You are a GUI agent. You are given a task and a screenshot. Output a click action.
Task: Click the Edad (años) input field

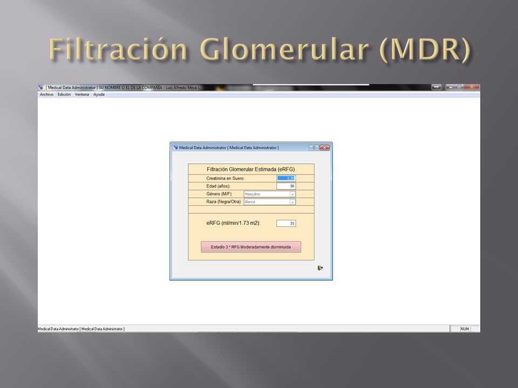pos(286,186)
